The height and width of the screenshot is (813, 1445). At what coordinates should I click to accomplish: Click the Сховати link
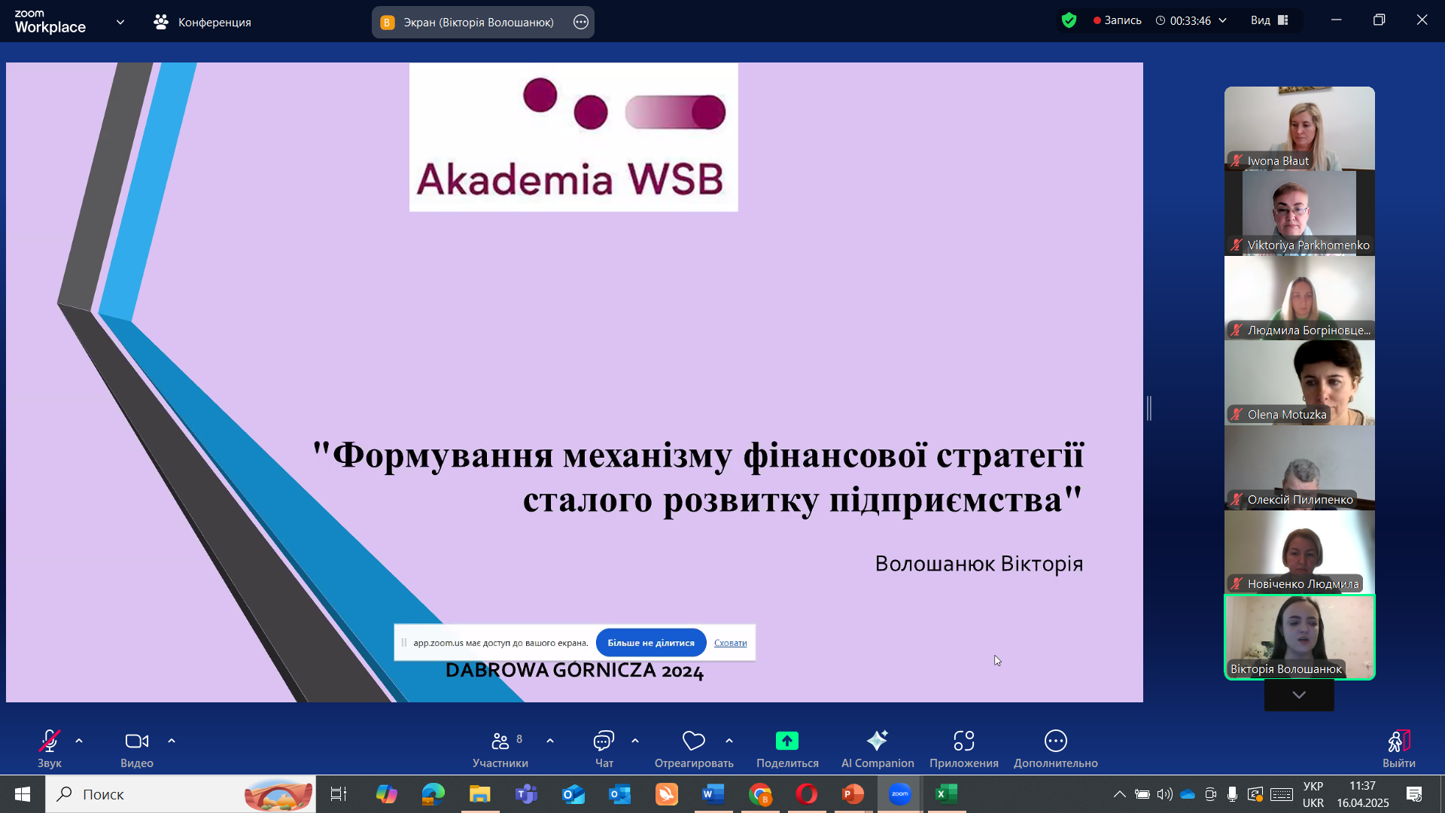[x=730, y=643]
